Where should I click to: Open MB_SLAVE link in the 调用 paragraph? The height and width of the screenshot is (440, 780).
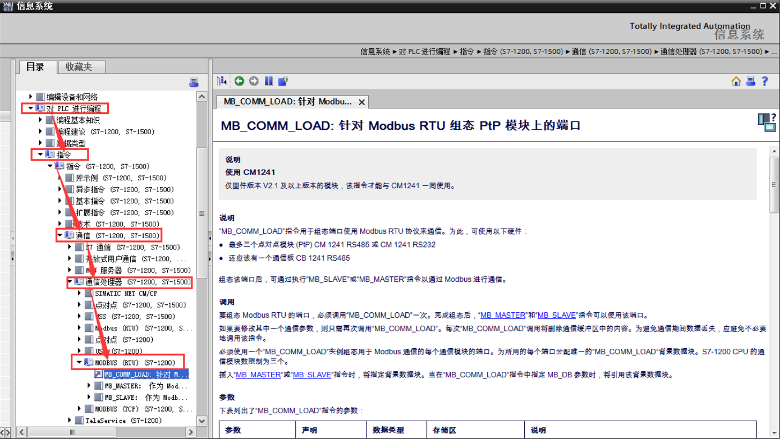pyautogui.click(x=556, y=316)
